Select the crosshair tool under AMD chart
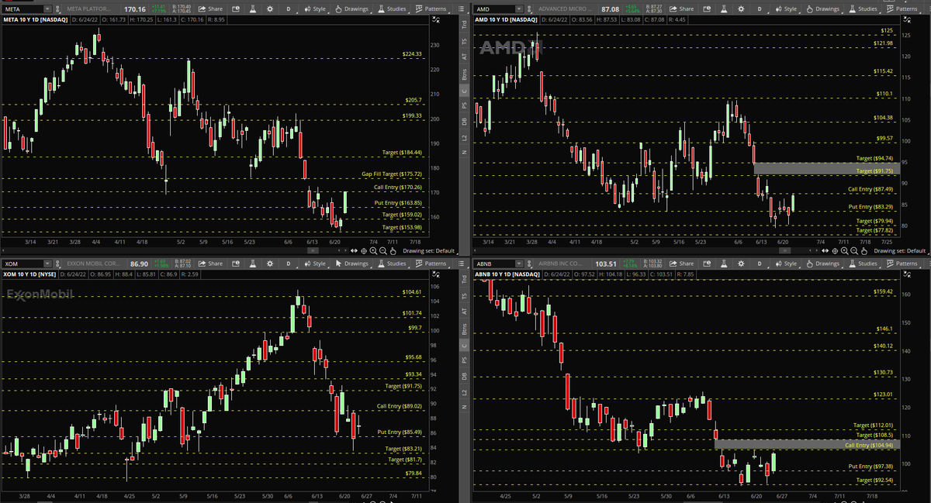The height and width of the screenshot is (503, 931). point(835,250)
